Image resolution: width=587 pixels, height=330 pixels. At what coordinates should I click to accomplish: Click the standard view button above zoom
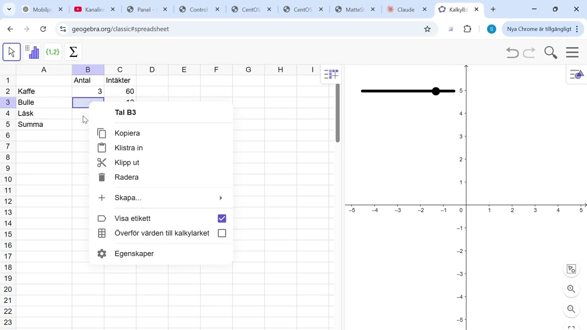point(571,269)
